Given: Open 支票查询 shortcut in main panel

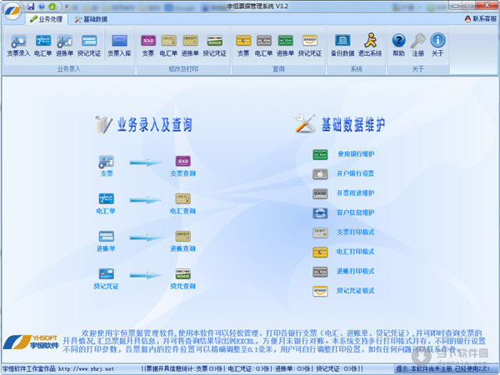Looking at the screenshot, I should click(183, 166).
